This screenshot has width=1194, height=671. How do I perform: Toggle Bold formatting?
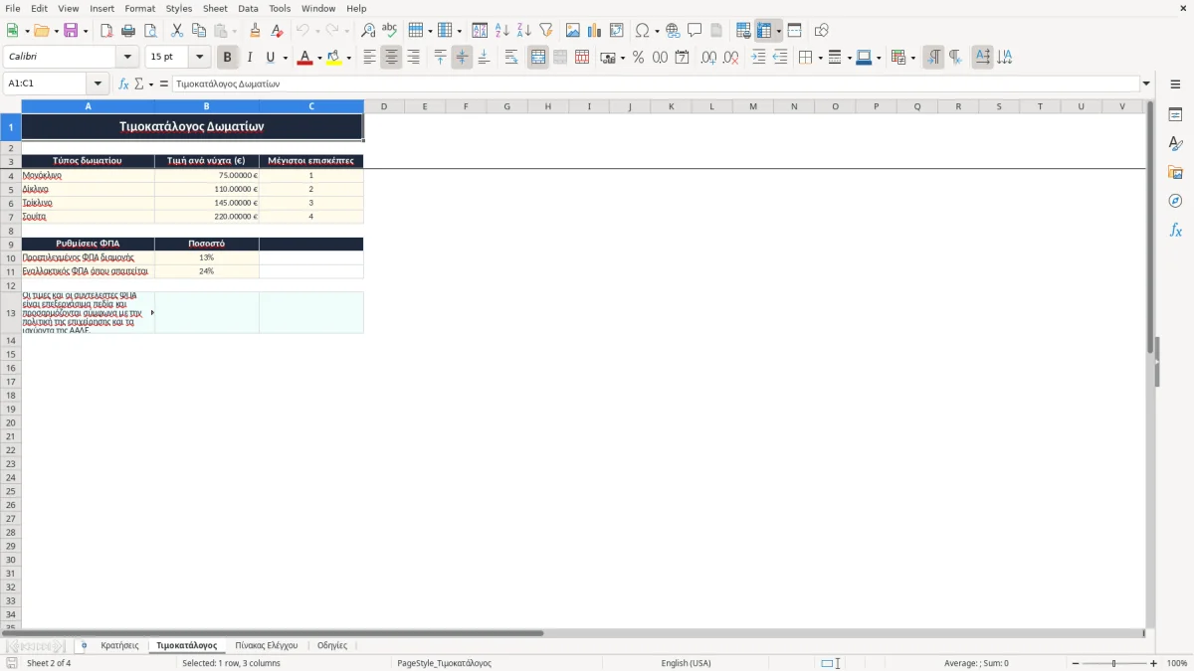click(227, 58)
